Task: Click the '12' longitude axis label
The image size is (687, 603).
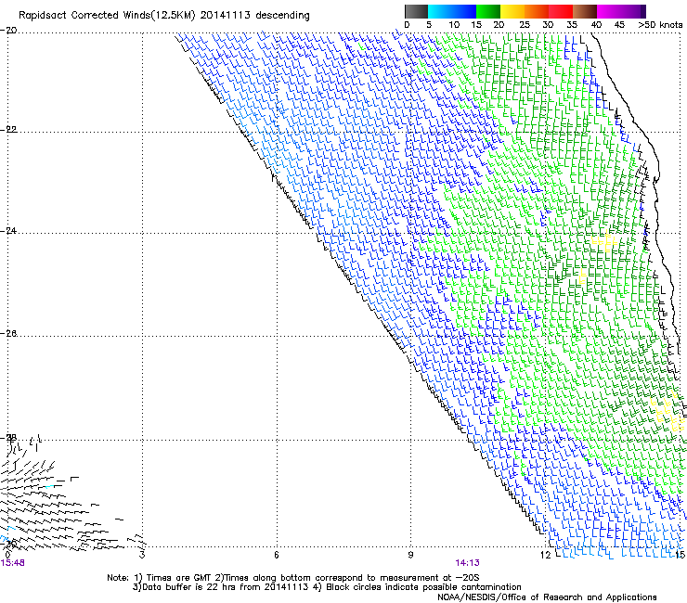Action: pyautogui.click(x=545, y=555)
